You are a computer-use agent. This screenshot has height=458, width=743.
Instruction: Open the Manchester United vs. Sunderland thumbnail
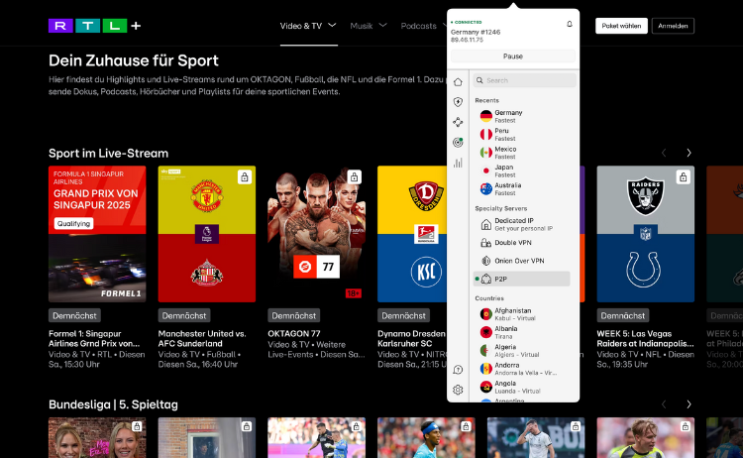[x=207, y=234]
